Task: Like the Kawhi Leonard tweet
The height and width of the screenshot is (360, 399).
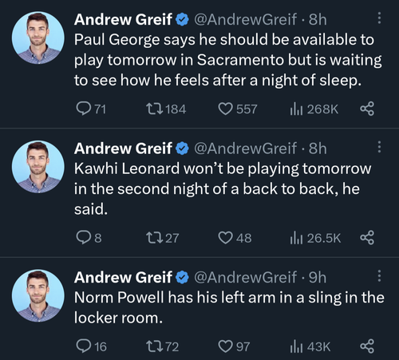Action: [x=235, y=238]
